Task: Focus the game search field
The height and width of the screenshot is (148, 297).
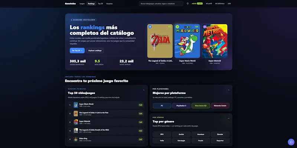Action: [161, 4]
